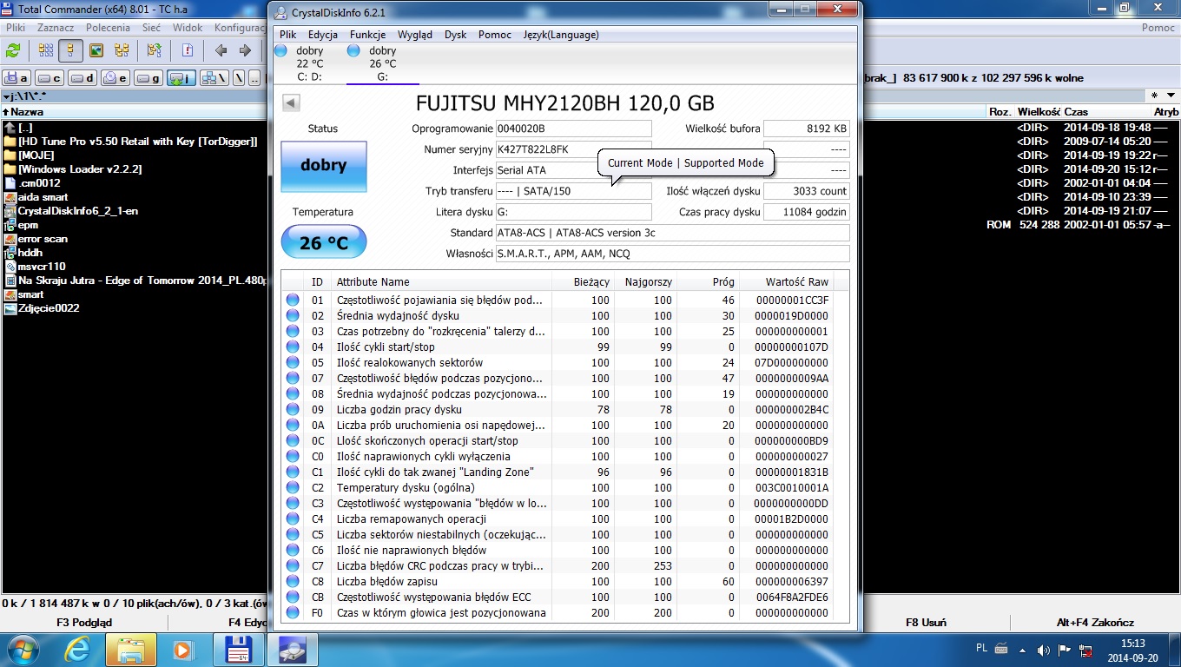Open Windows Explorer from the taskbar
1181x667 pixels.
[x=130, y=650]
